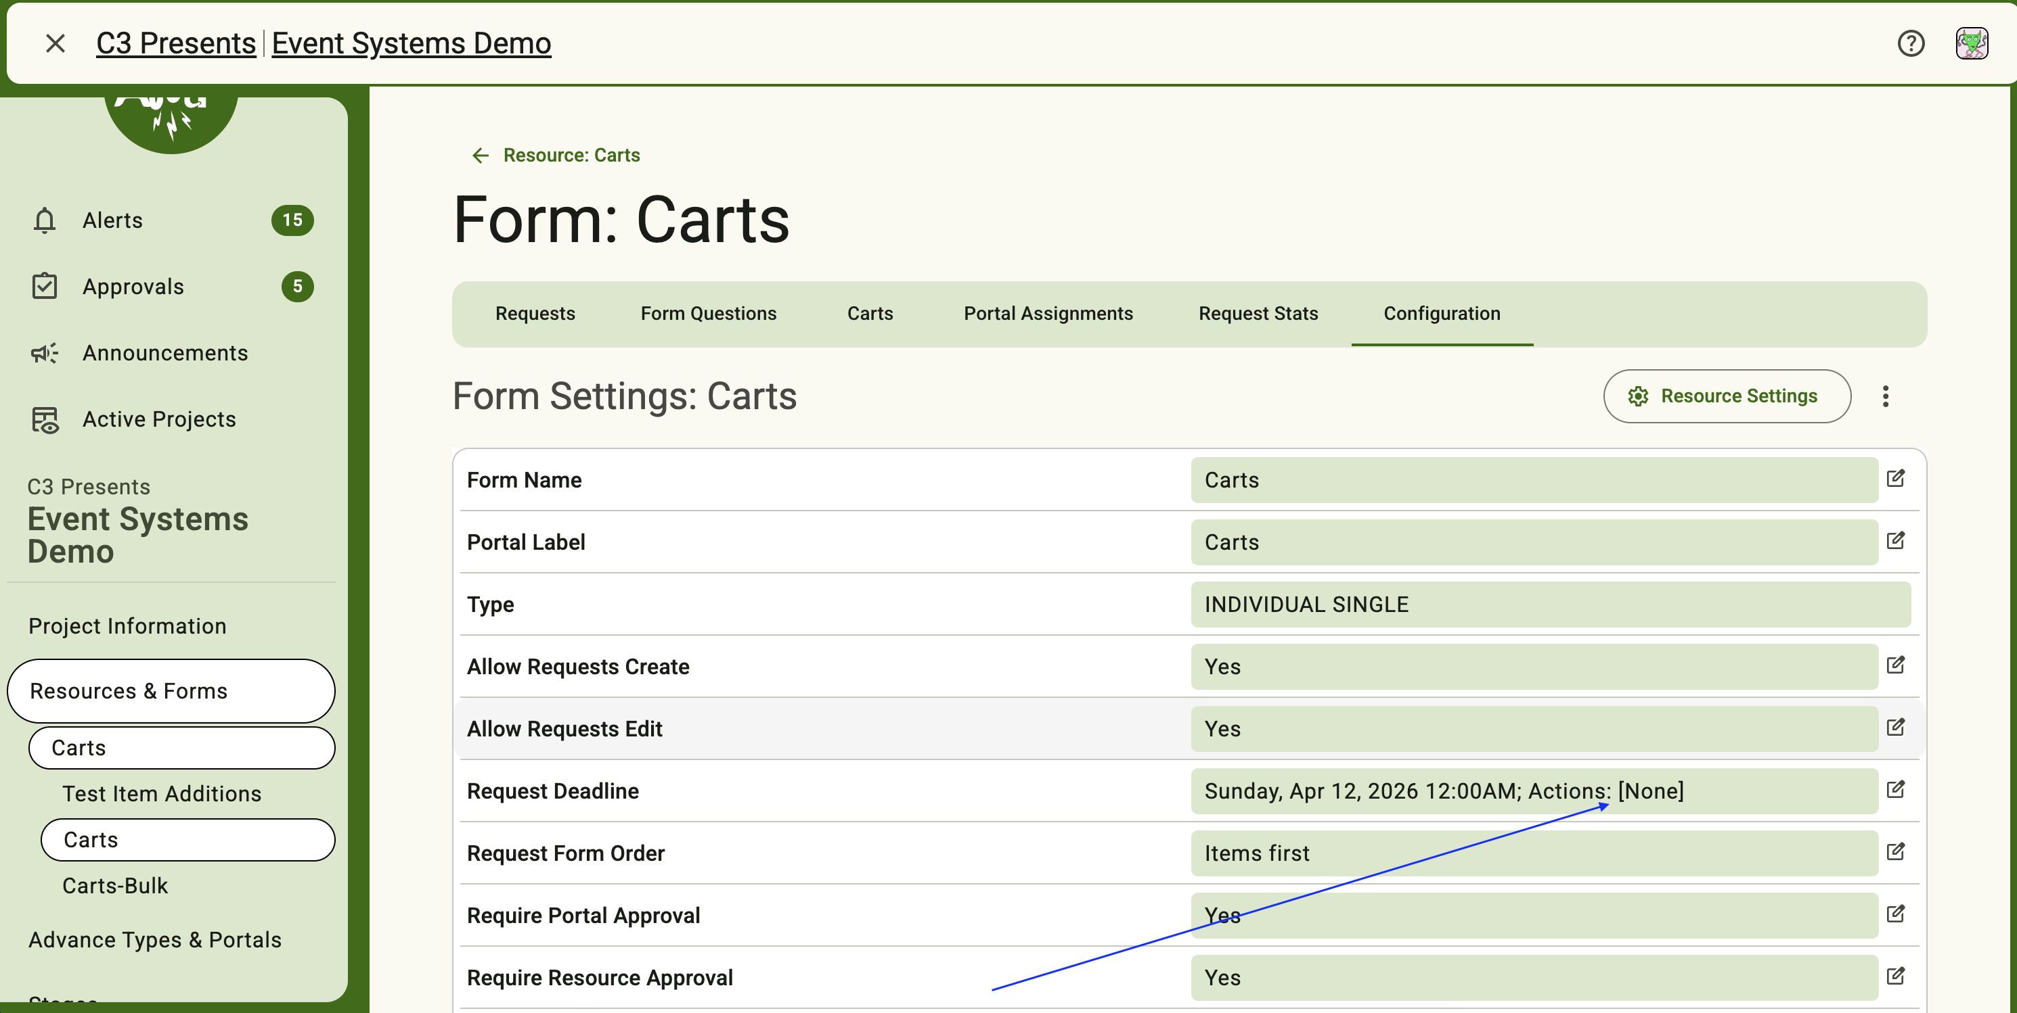Click the Portal Label value Carts

(1534, 542)
